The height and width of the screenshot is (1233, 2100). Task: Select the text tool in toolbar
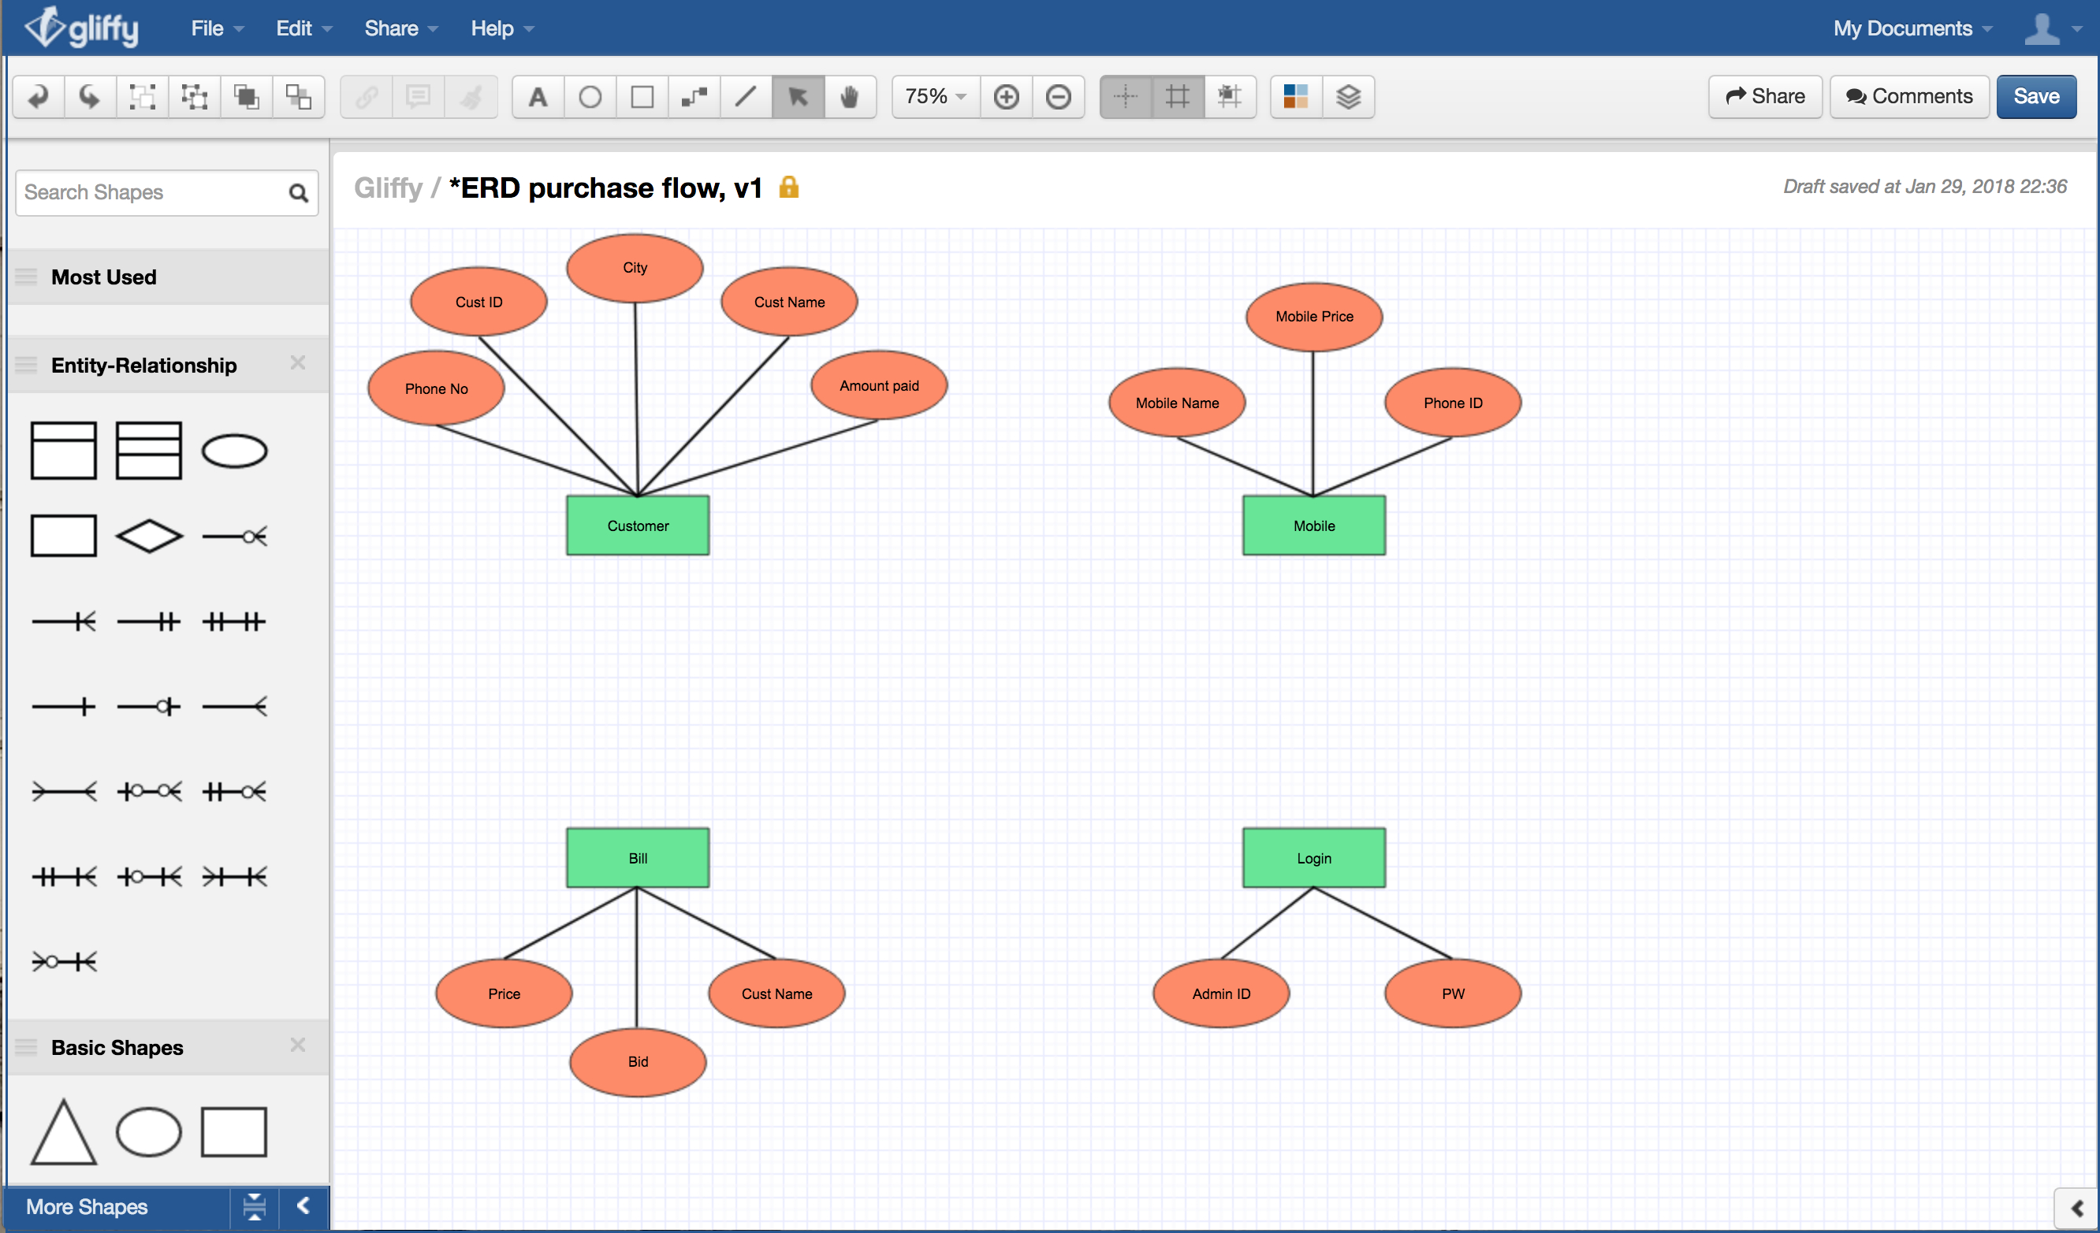[x=538, y=95]
